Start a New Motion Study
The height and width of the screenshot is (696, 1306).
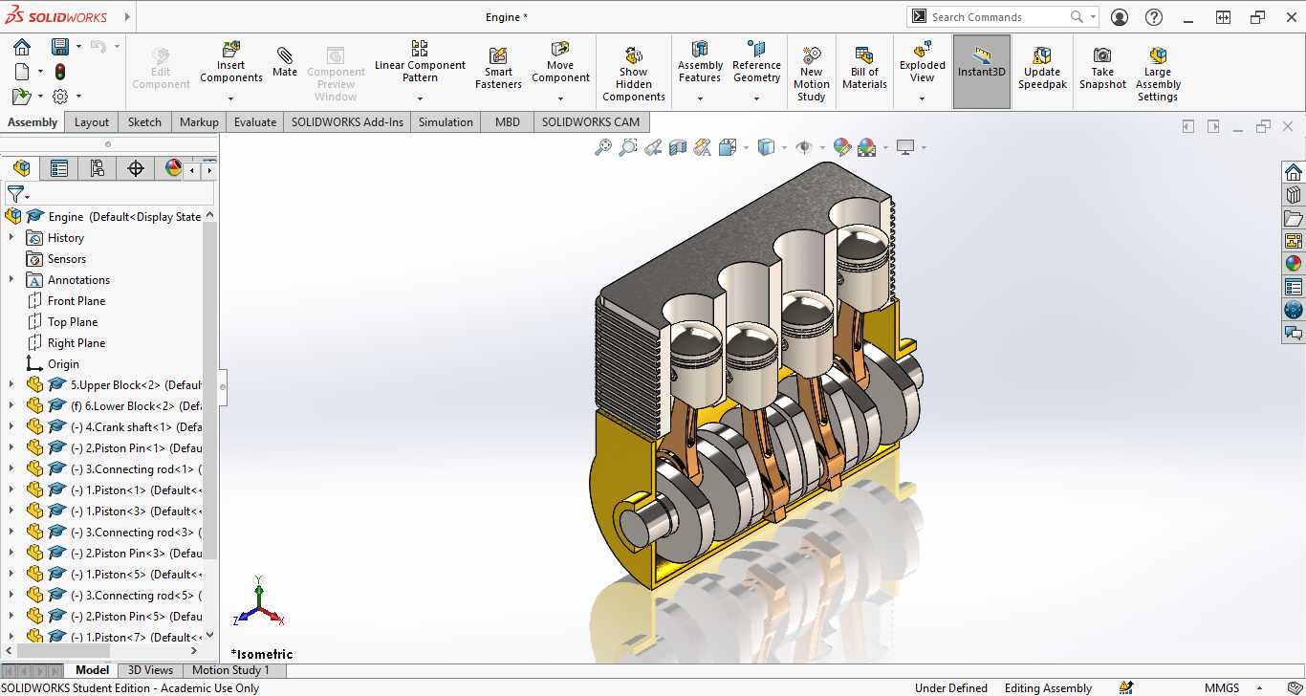[812, 74]
